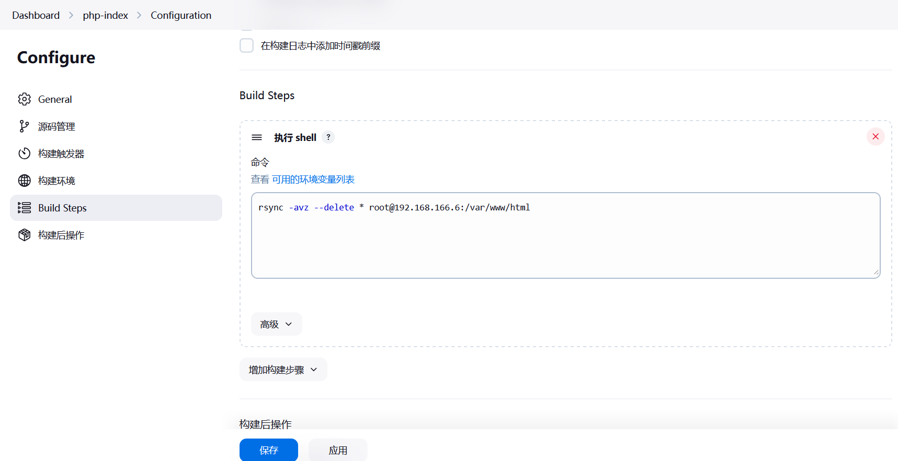Expand the 高级 advanced options
The height and width of the screenshot is (461, 898).
pyautogui.click(x=276, y=324)
